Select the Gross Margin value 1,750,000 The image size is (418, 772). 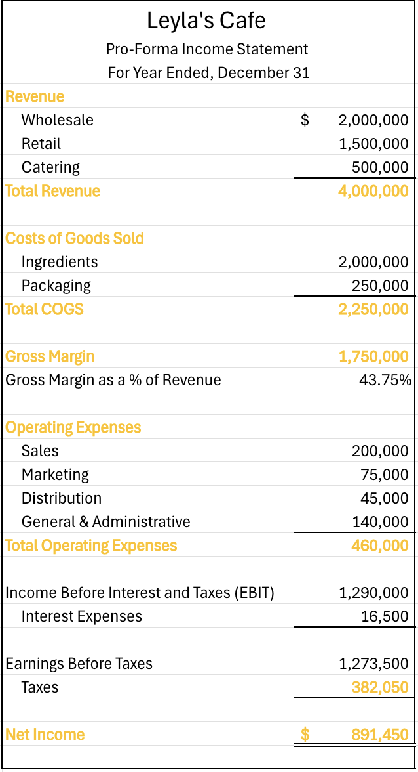[373, 356]
